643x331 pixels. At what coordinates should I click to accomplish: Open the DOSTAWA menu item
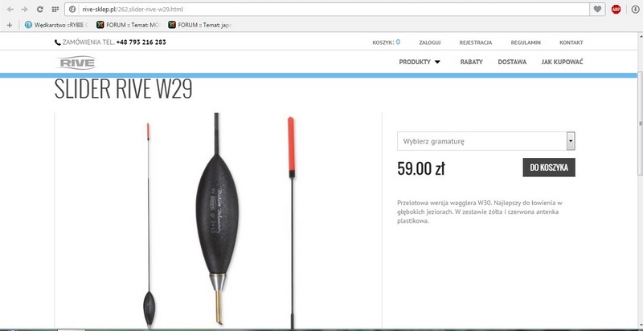pyautogui.click(x=512, y=62)
